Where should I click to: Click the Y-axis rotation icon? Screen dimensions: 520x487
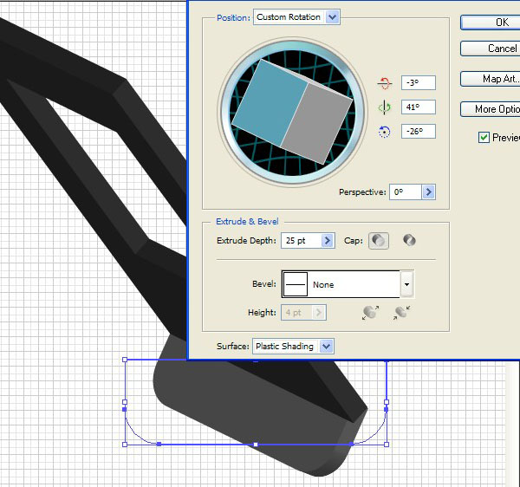point(384,107)
